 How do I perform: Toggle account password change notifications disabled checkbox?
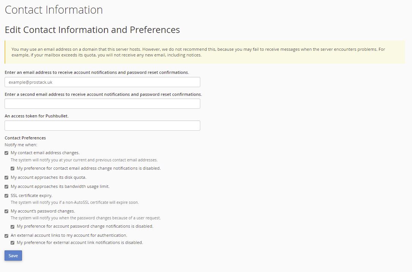pos(13,227)
